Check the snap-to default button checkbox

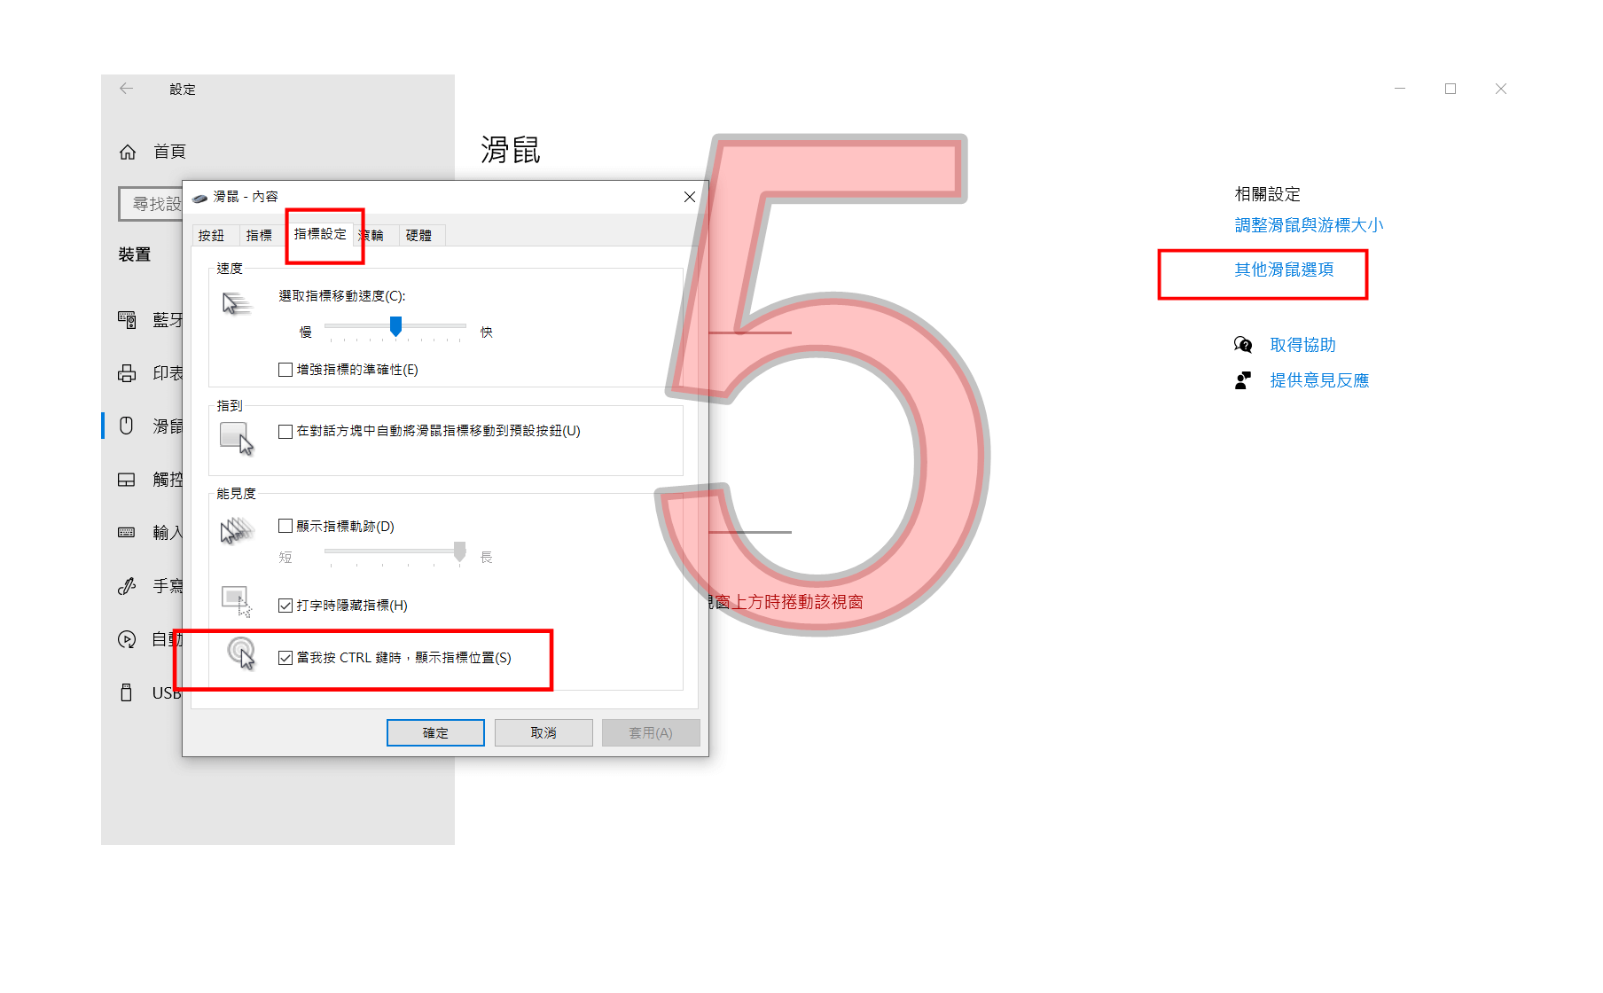(x=285, y=432)
